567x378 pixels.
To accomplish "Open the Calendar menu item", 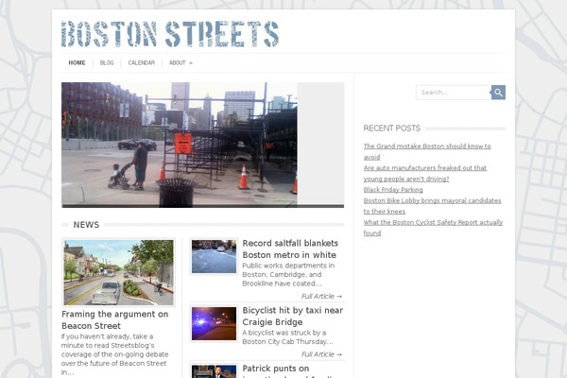I will click(142, 63).
